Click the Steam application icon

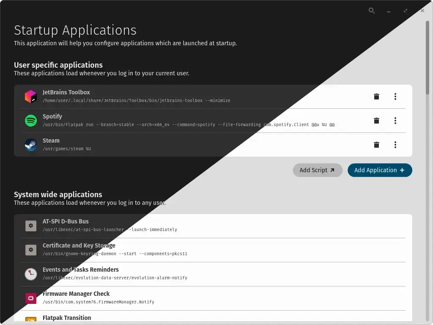(x=30, y=145)
